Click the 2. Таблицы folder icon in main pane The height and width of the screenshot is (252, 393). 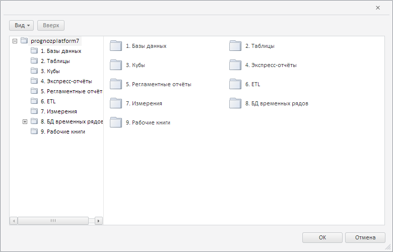235,46
